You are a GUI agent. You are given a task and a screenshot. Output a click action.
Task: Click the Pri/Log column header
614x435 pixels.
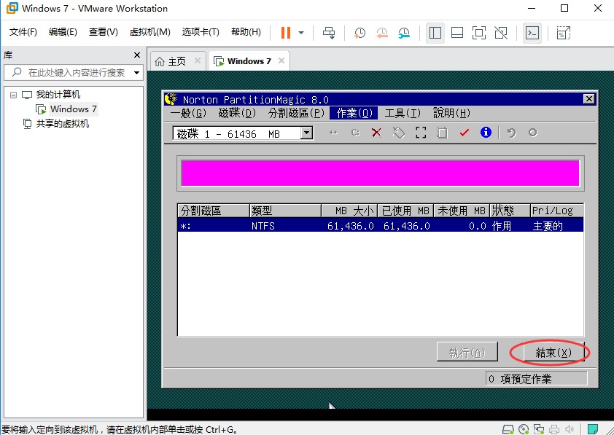pos(557,211)
